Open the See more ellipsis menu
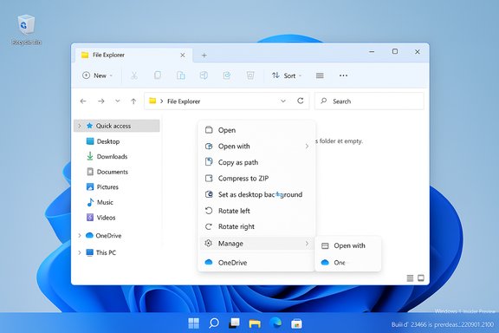 pos(343,75)
